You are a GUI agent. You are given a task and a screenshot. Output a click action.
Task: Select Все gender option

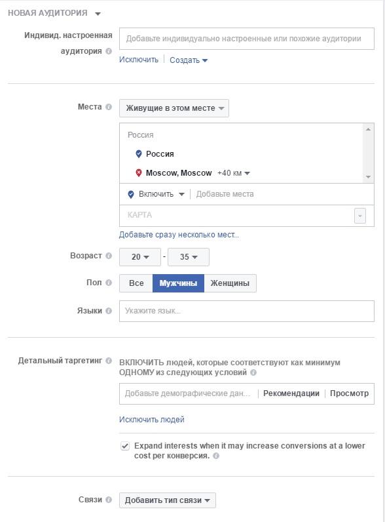[x=136, y=283]
